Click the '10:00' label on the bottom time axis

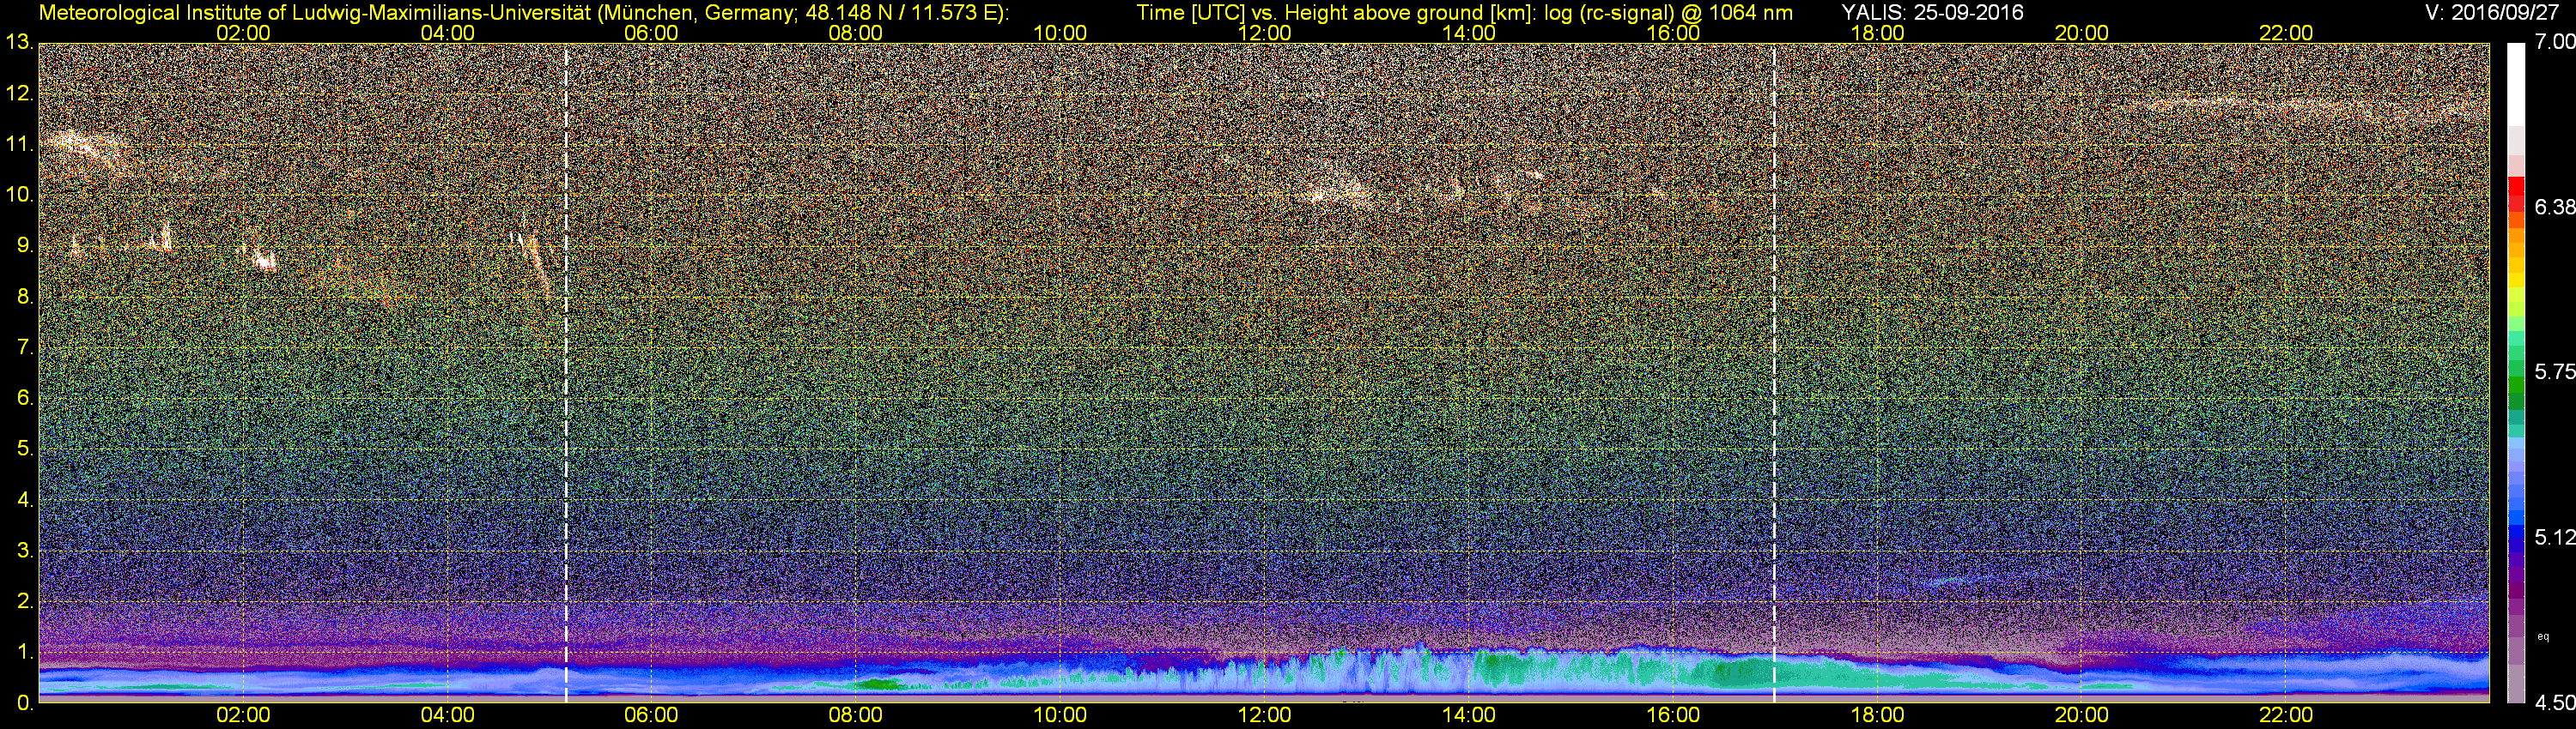pyautogui.click(x=1060, y=716)
